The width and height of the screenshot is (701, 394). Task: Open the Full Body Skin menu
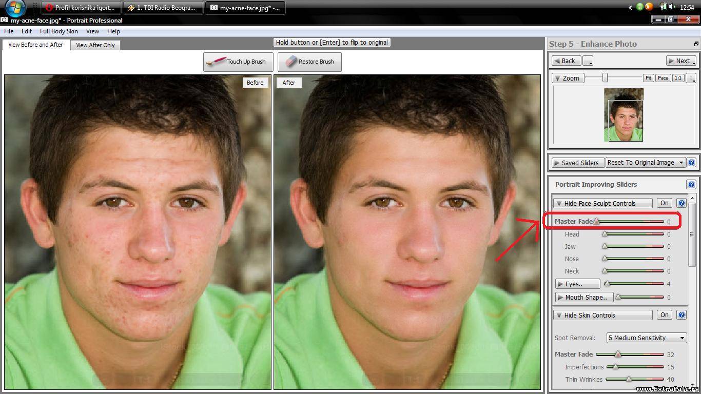coord(59,31)
